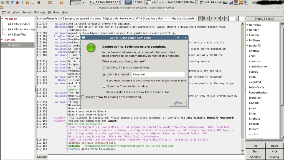Image resolution: width=284 pixels, height=160 pixels.
Task: Click the Firefox icon in top panel launcher
Action: (17, 3)
